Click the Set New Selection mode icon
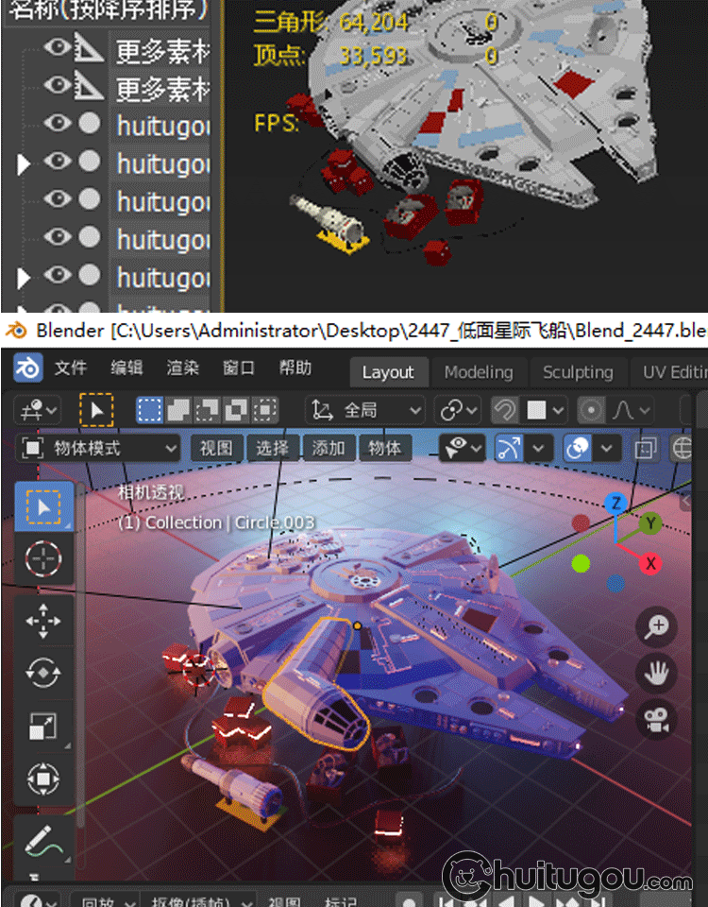 click(x=150, y=410)
